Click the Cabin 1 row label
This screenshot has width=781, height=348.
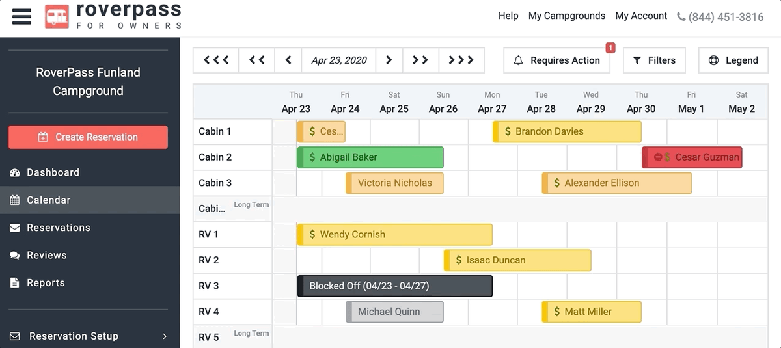[x=215, y=131]
